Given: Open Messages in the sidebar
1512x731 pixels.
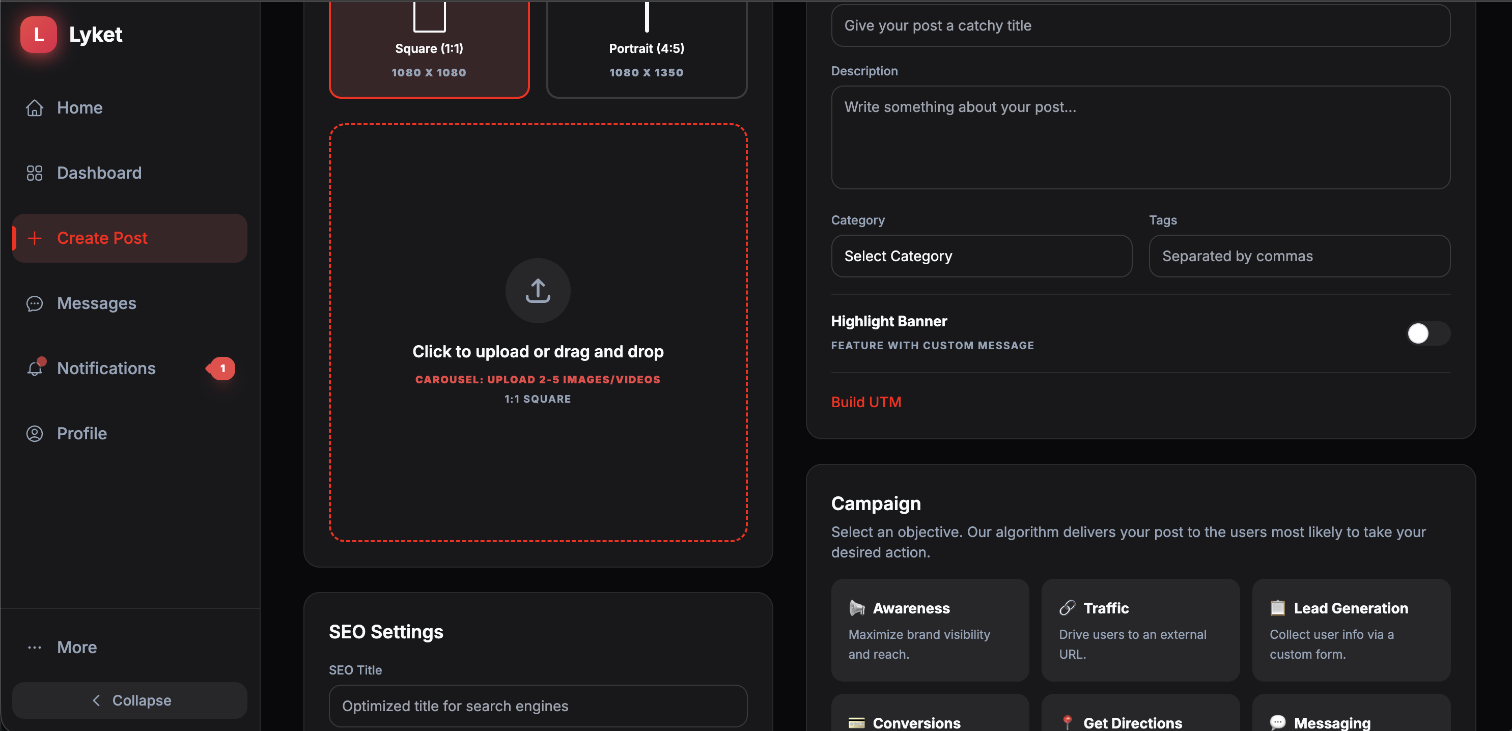Looking at the screenshot, I should click(x=130, y=303).
